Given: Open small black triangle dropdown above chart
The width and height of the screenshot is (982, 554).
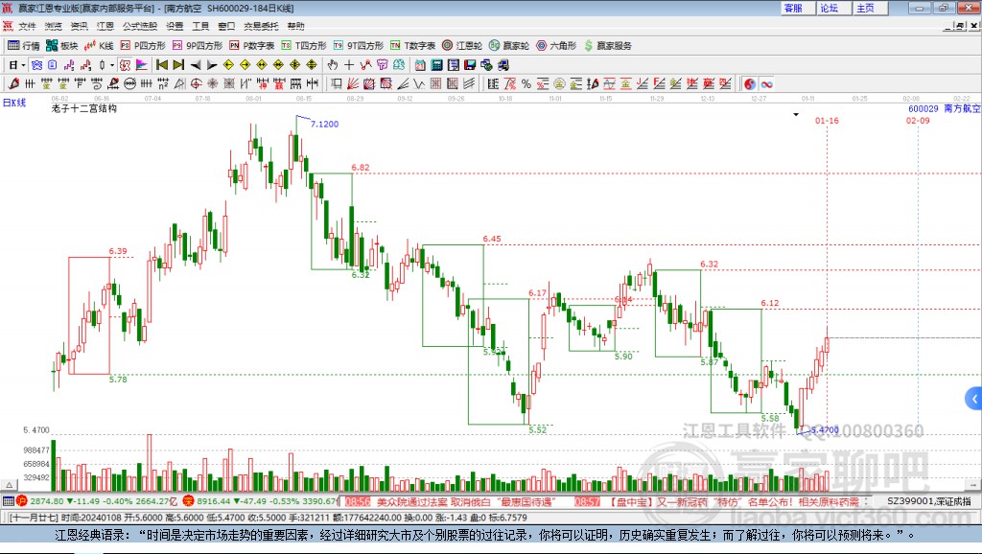Looking at the screenshot, I should pyautogui.click(x=796, y=115).
